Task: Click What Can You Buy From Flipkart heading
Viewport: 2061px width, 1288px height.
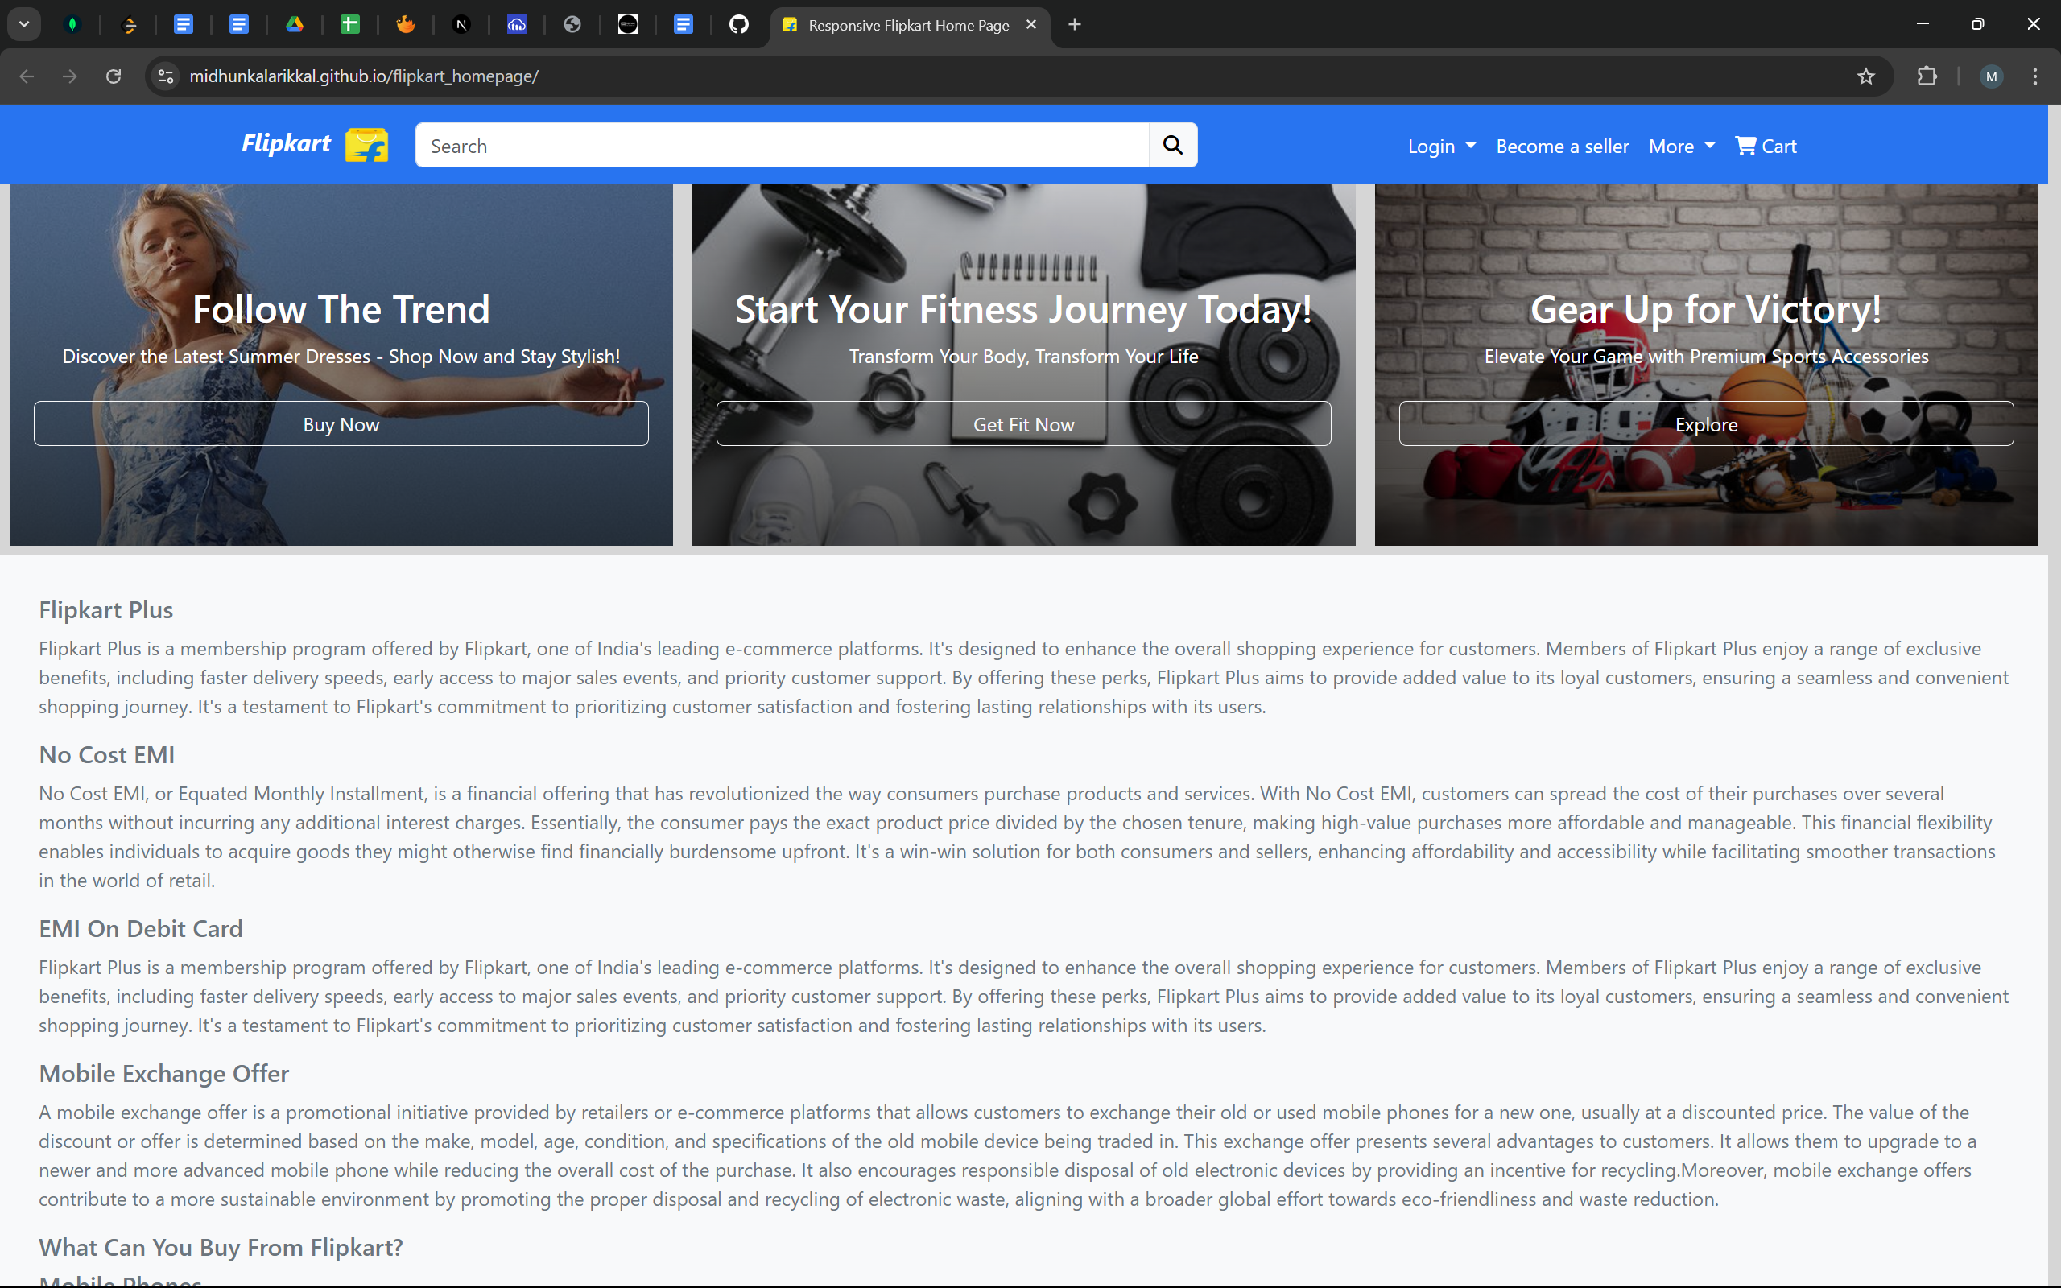Action: point(221,1247)
